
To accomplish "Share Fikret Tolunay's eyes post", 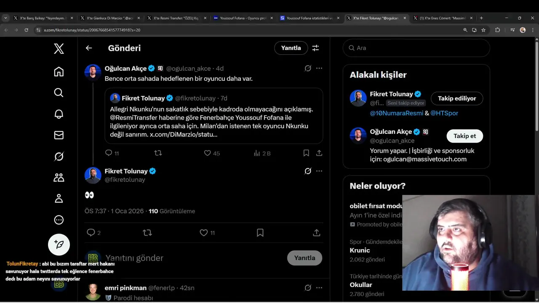I will [317, 233].
